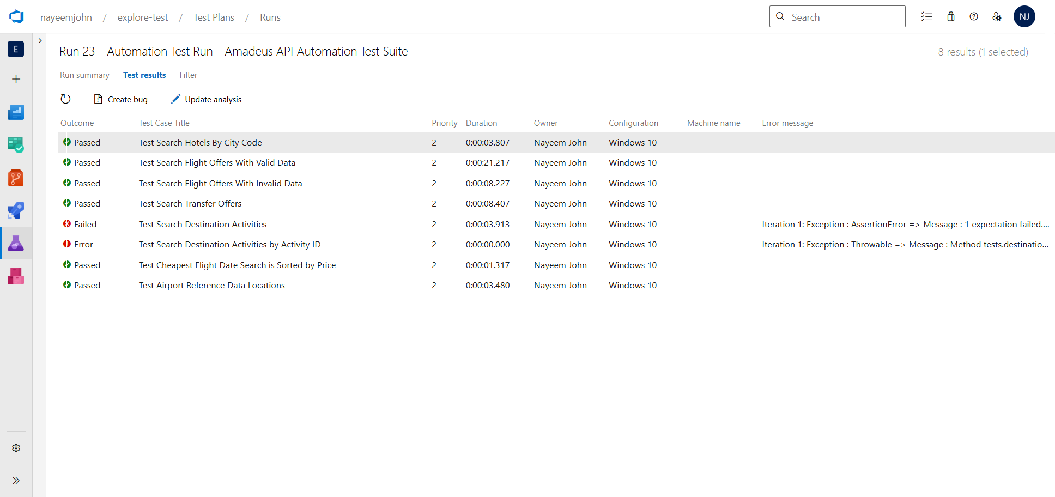Click the refresh results icon
1055x497 pixels.
coord(65,99)
